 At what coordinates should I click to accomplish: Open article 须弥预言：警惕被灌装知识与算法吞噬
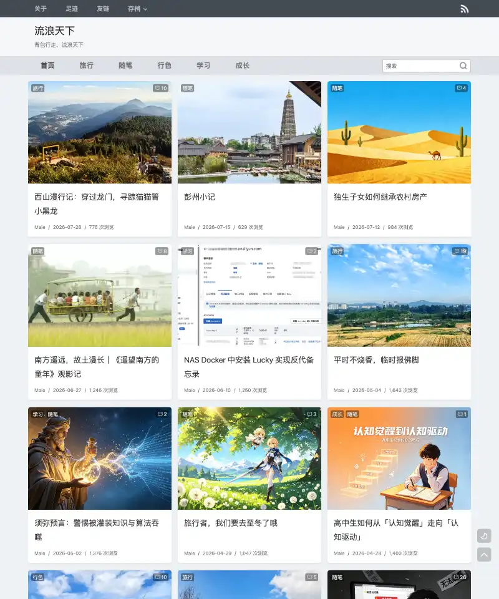coord(97,530)
